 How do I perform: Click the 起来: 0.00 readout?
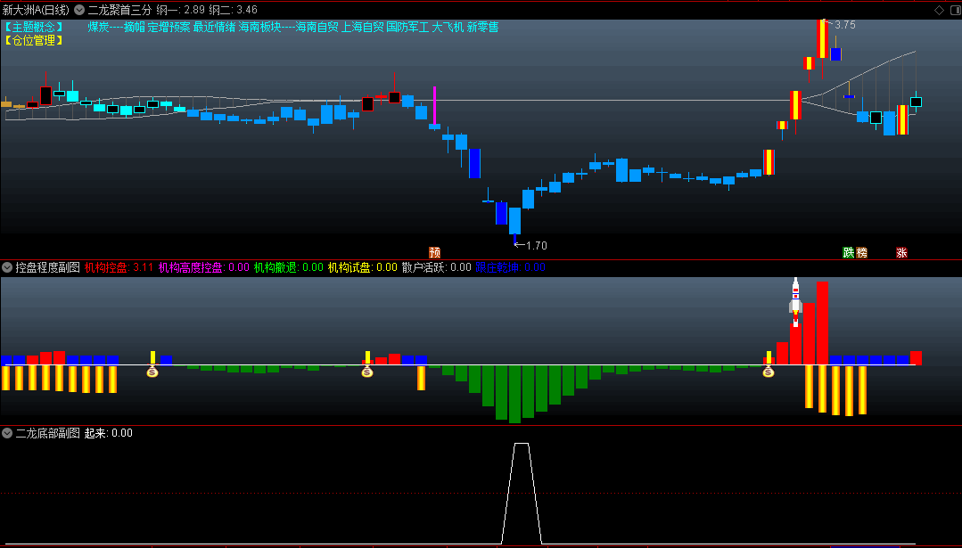[x=109, y=433]
